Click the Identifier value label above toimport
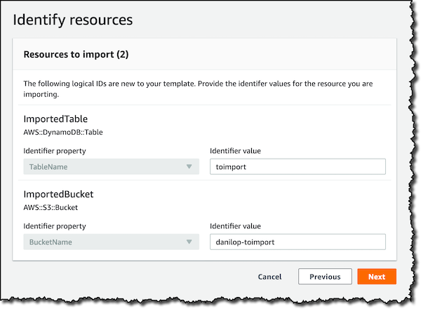This screenshot has height=309, width=421. click(x=235, y=151)
